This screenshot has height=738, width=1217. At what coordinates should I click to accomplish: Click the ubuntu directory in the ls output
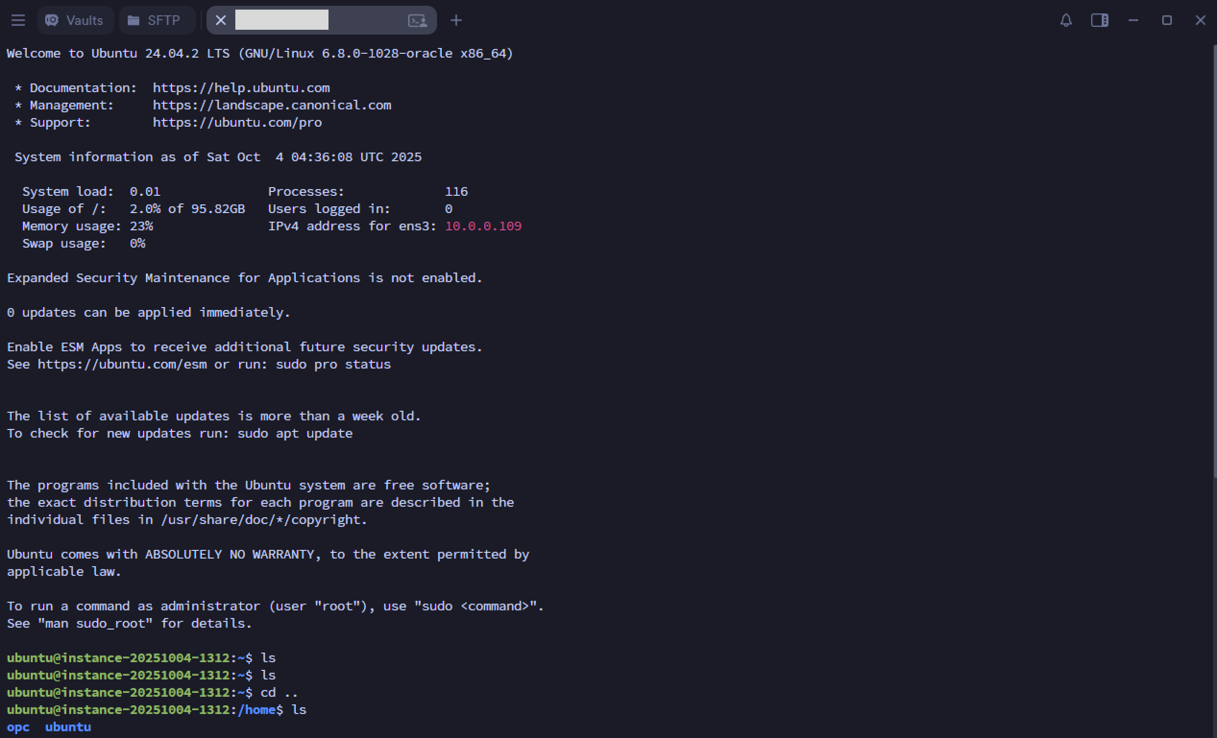(68, 727)
